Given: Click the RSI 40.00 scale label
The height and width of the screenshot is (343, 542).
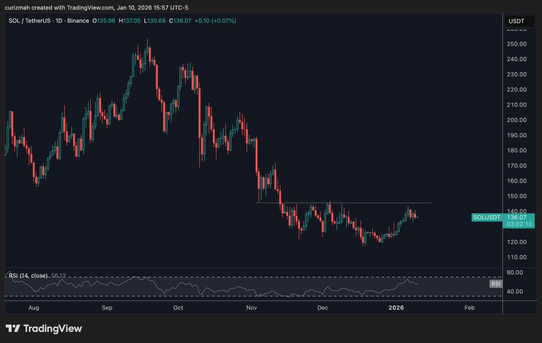Looking at the screenshot, I should point(514,291).
